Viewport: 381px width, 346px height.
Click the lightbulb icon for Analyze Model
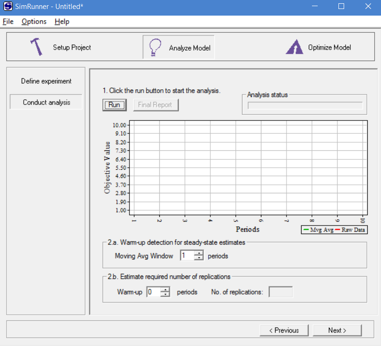coord(155,47)
